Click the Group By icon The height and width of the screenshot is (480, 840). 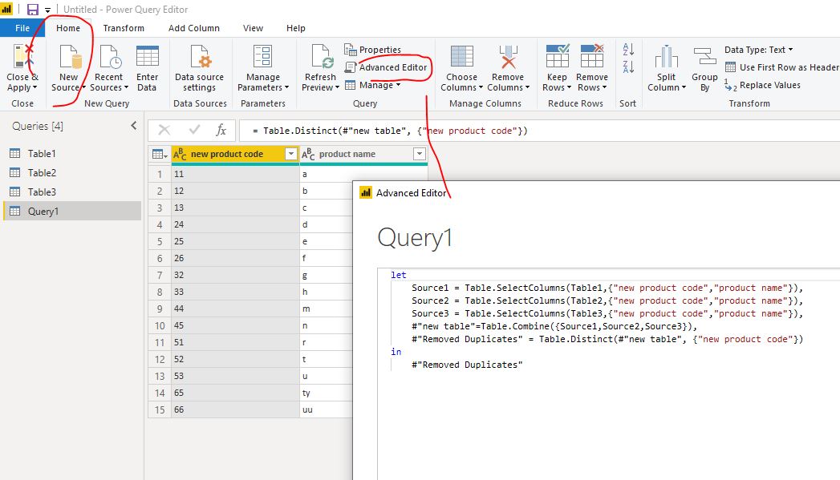(704, 56)
